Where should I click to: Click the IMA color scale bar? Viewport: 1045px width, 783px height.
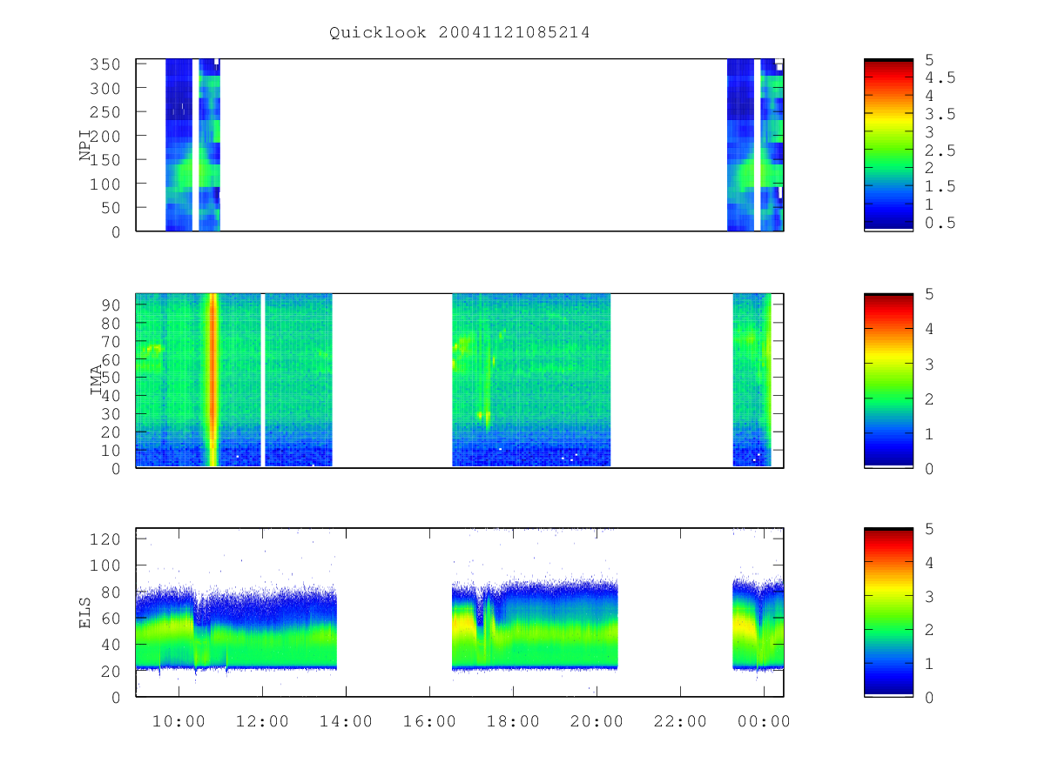(888, 380)
